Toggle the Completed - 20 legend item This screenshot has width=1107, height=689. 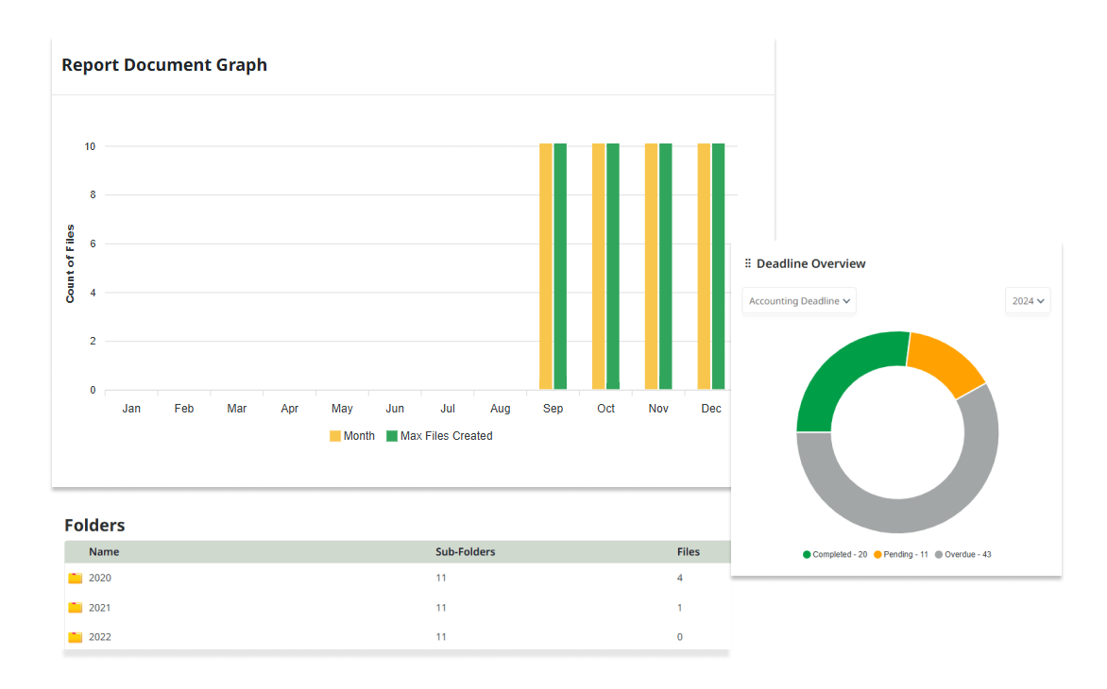click(x=835, y=554)
